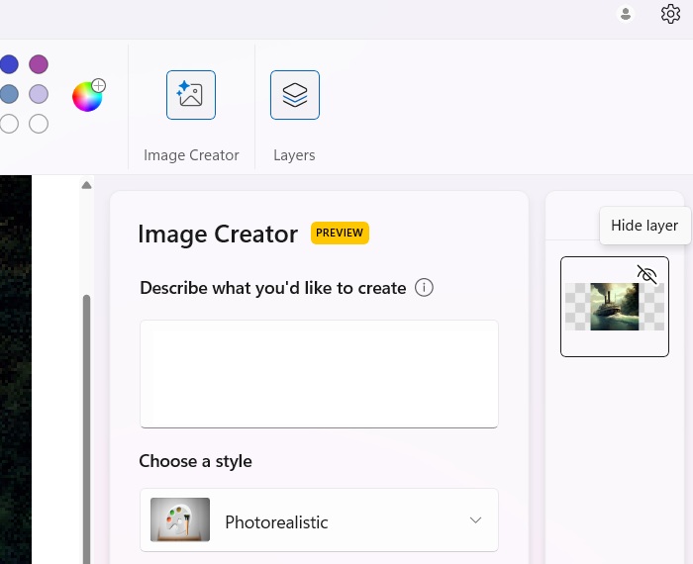Image resolution: width=693 pixels, height=564 pixels.
Task: Click the vertical canvas scrollbar thumb
Action: click(87, 428)
